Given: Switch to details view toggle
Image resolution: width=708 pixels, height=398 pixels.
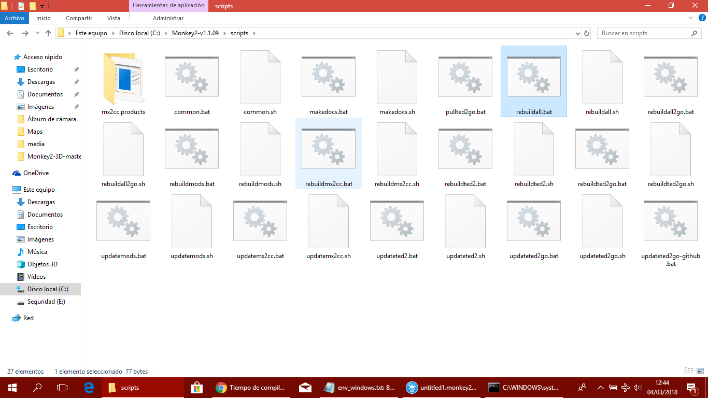Looking at the screenshot, I should [689, 371].
